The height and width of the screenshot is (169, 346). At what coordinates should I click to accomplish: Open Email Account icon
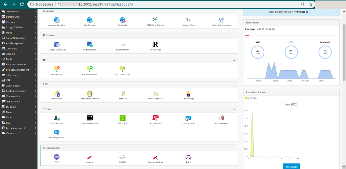click(x=56, y=118)
